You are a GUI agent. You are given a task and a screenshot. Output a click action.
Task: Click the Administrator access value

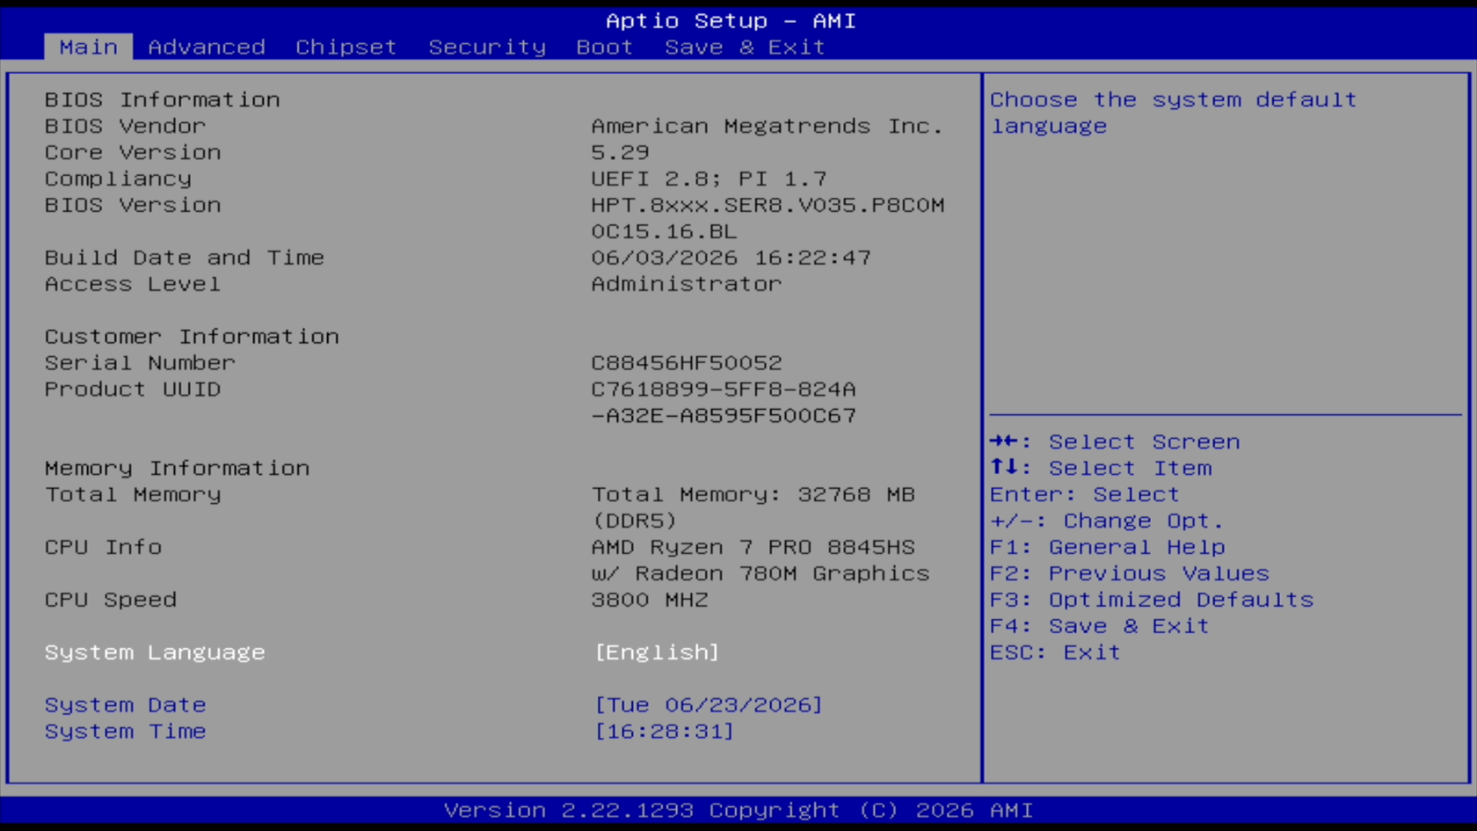coord(686,284)
